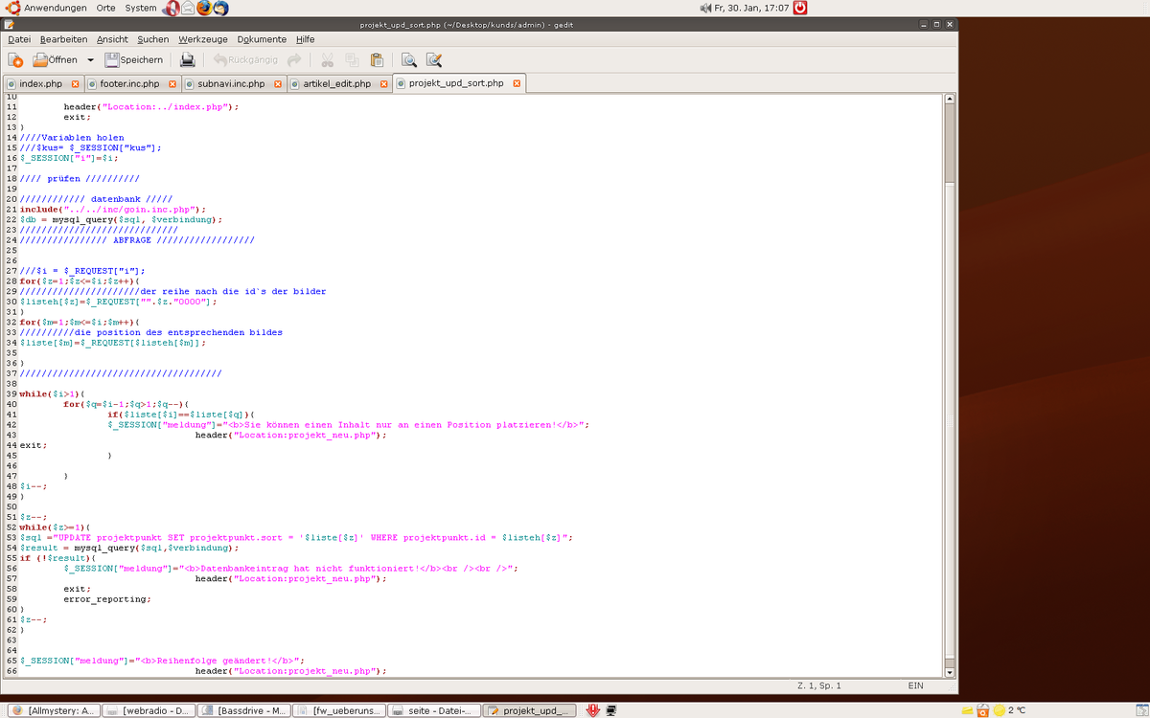
Task: Create a new document with toolbar icon
Action: tap(15, 59)
